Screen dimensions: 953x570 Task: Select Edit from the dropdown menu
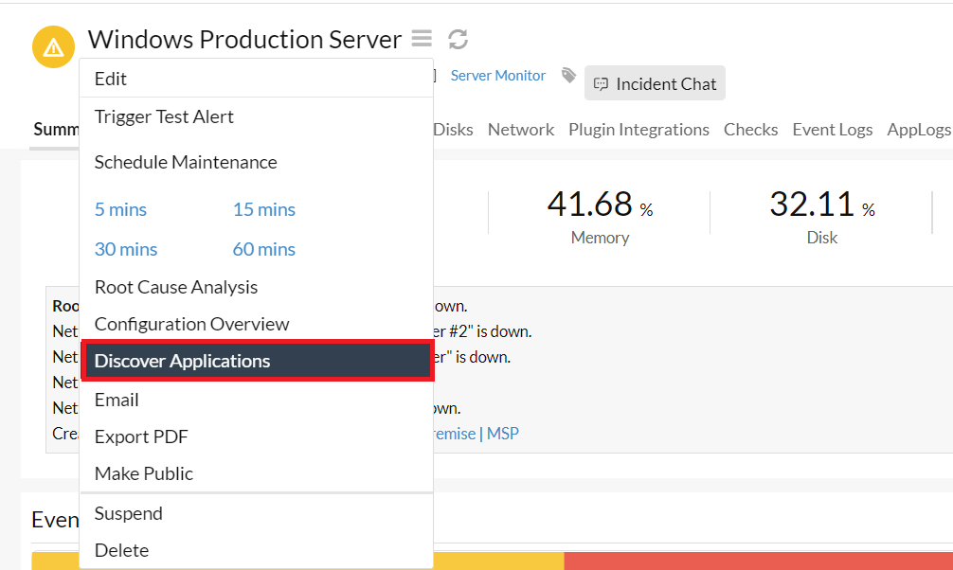click(111, 79)
